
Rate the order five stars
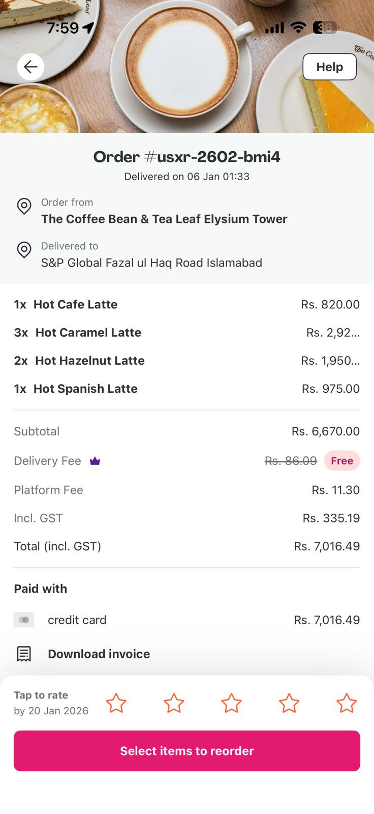tap(347, 703)
